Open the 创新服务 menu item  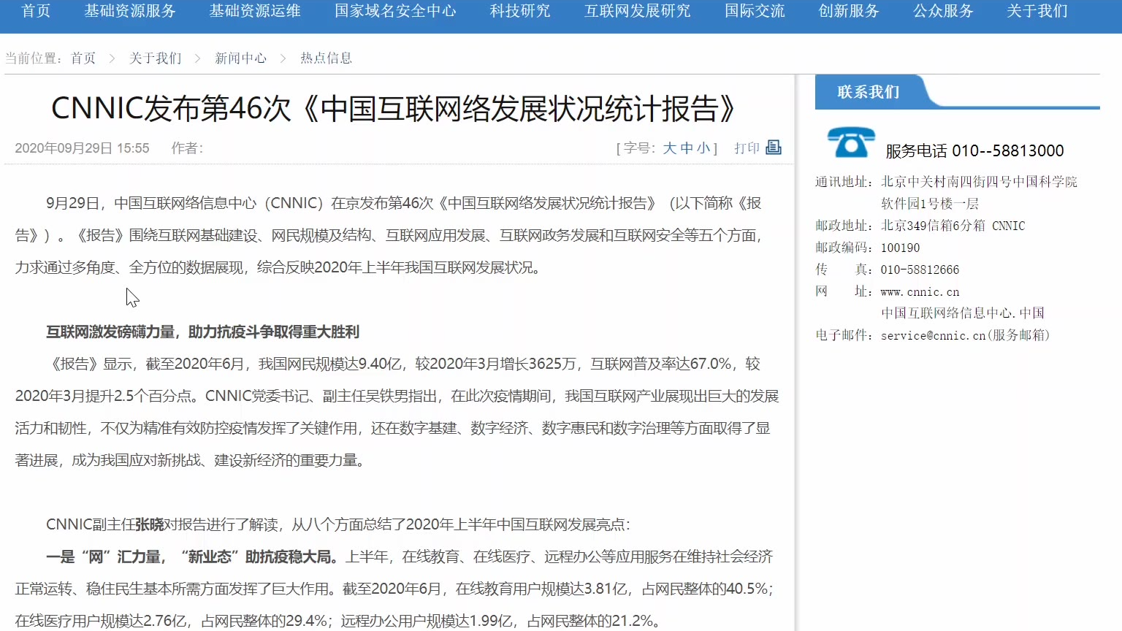click(x=849, y=11)
